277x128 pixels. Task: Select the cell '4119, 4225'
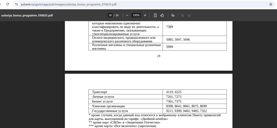[x=194, y=92]
